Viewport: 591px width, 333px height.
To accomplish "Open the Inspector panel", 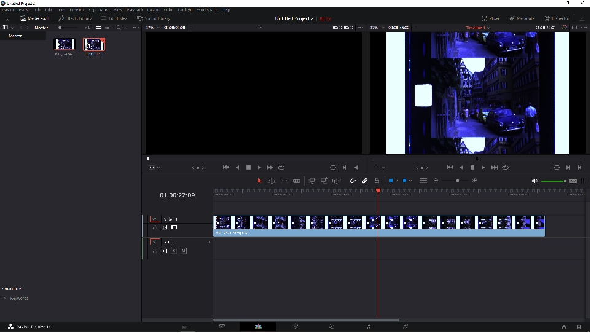I will [557, 18].
